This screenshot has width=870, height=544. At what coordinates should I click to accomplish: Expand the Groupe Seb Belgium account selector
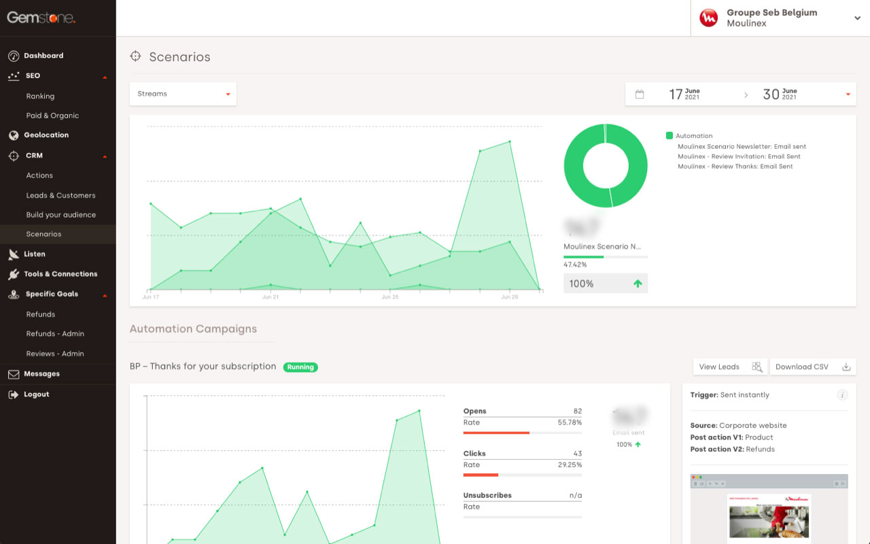[780, 18]
